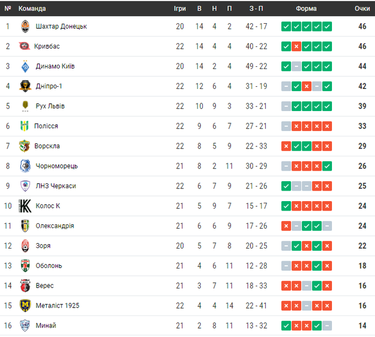Sort table by Очки column header
The image size is (375, 337).
362,8
